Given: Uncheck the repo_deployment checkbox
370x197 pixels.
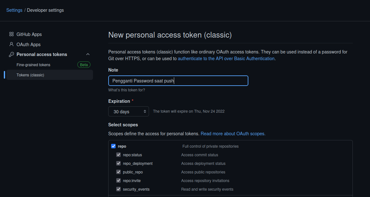Looking at the screenshot, I should (x=118, y=163).
